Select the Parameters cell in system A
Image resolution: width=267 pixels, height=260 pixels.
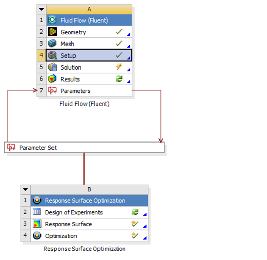click(89, 91)
